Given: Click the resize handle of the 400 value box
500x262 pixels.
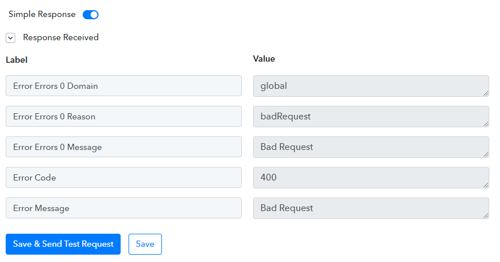Looking at the screenshot, I should [486, 185].
